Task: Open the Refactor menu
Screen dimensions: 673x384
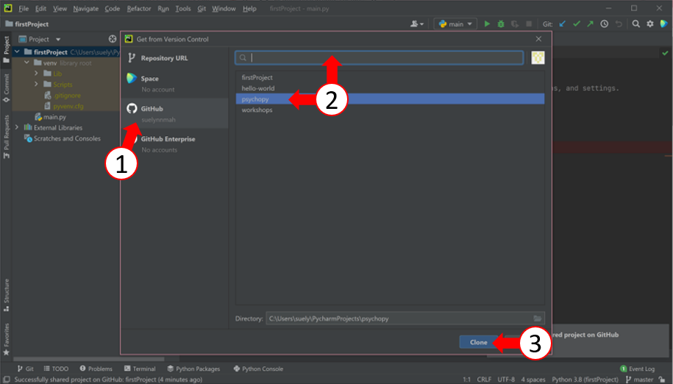Action: click(138, 8)
